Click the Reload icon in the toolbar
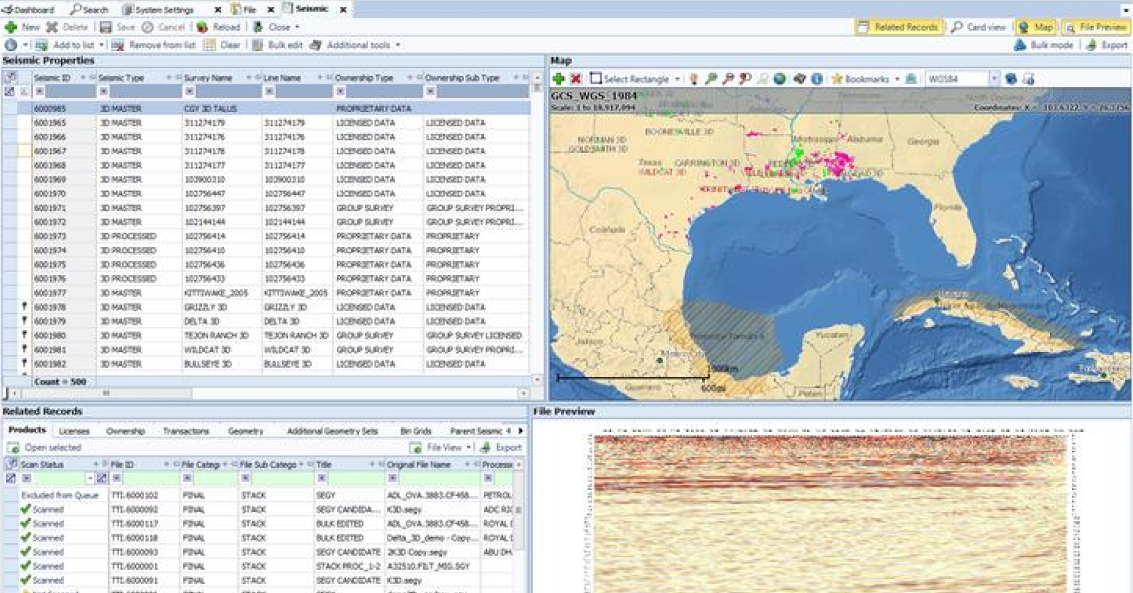 point(203,27)
